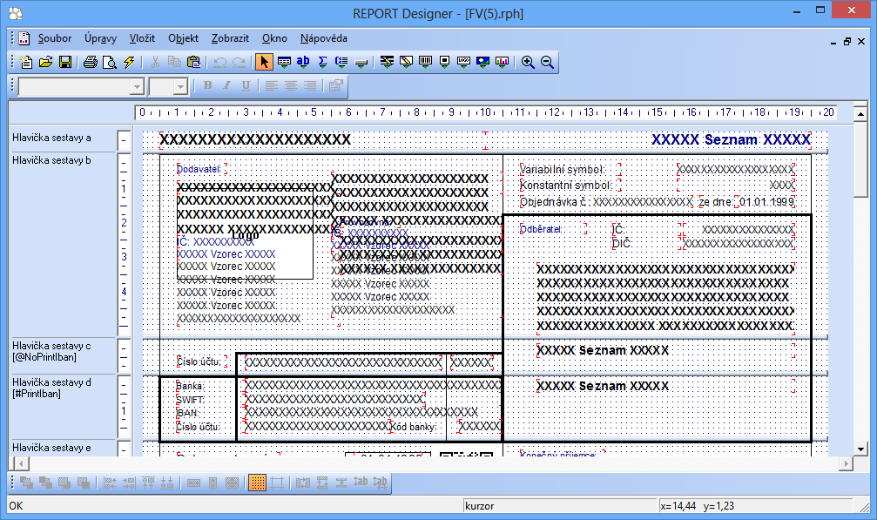This screenshot has width=877, height=520.
Task: Click the vertical scrollbar up arrow
Action: [860, 114]
